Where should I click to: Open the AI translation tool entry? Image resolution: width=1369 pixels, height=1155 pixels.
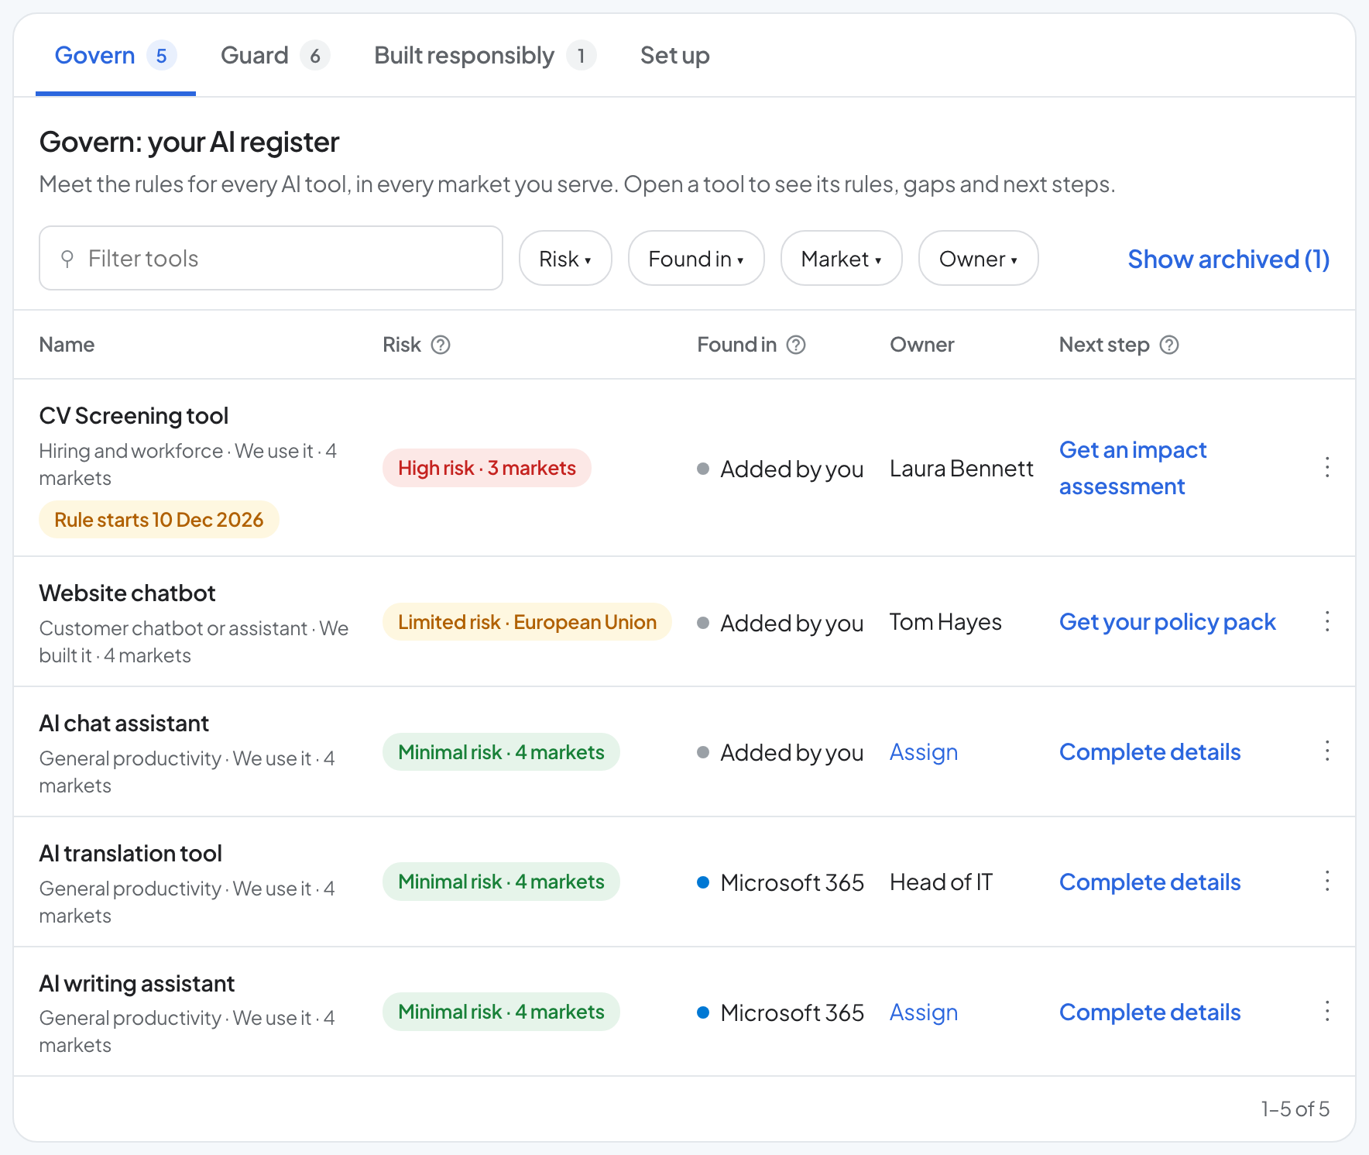131,854
